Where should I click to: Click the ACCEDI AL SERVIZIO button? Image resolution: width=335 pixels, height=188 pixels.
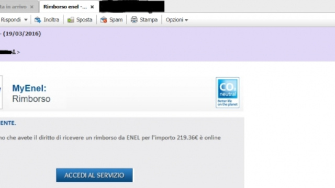(94, 175)
